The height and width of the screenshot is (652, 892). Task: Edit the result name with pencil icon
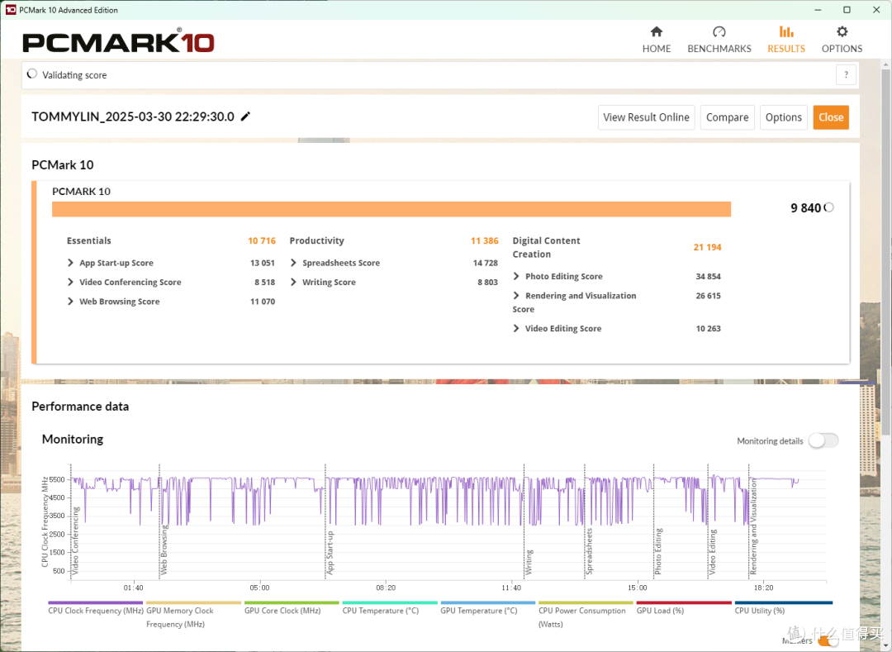[245, 117]
